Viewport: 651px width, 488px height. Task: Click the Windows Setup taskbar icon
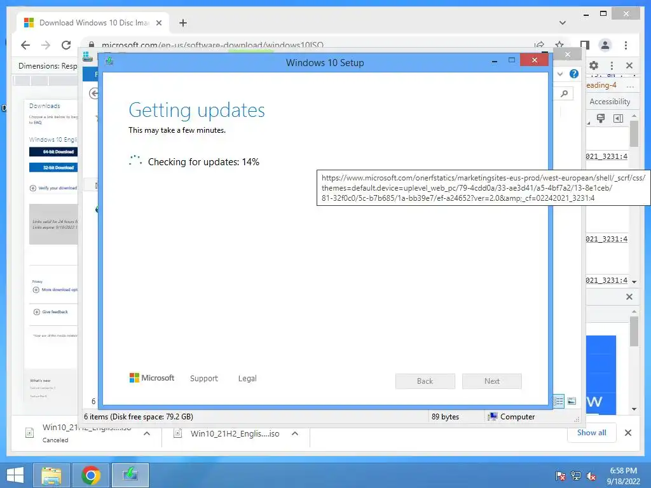click(x=130, y=475)
